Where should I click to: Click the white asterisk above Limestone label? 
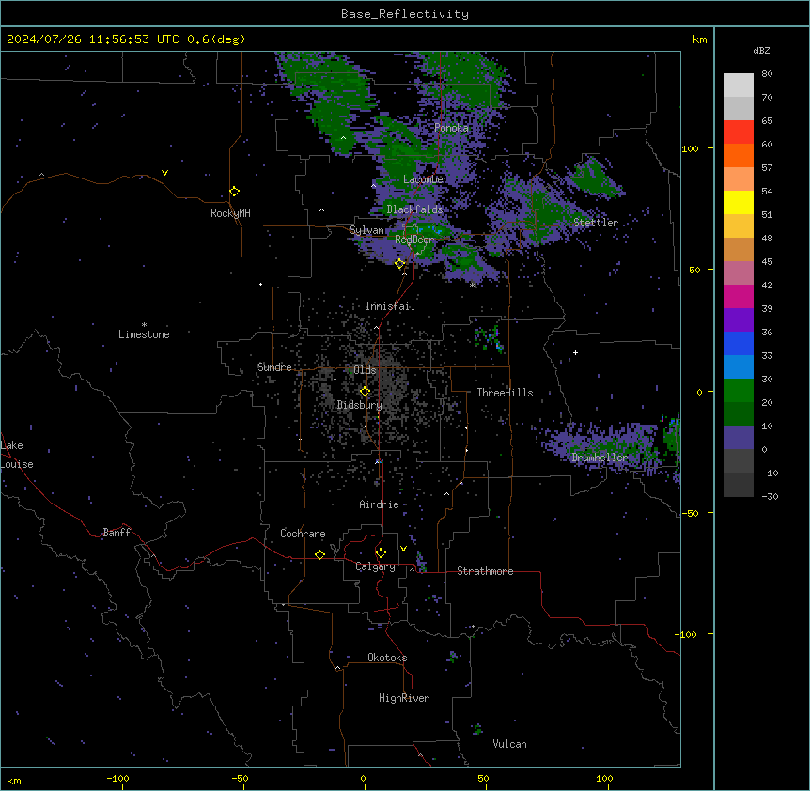(x=144, y=325)
